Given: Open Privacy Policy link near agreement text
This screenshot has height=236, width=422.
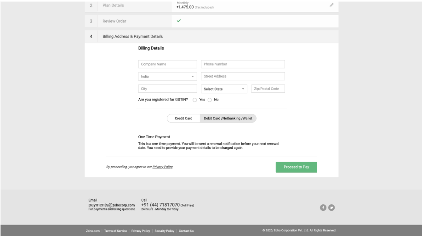Looking at the screenshot, I should (162, 167).
